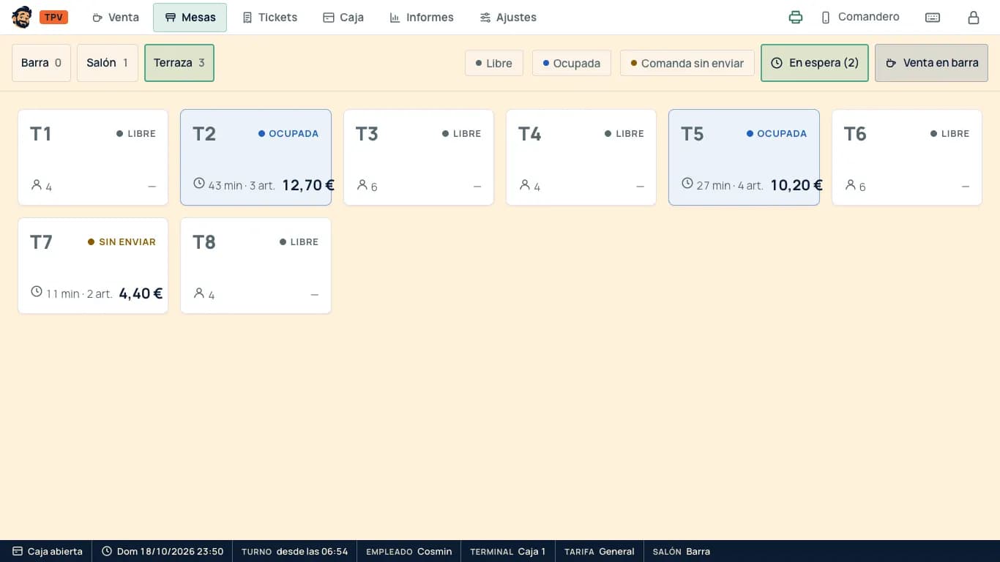1000x562 pixels.
Task: Change the Empleado Cosmin selector
Action: point(409,551)
